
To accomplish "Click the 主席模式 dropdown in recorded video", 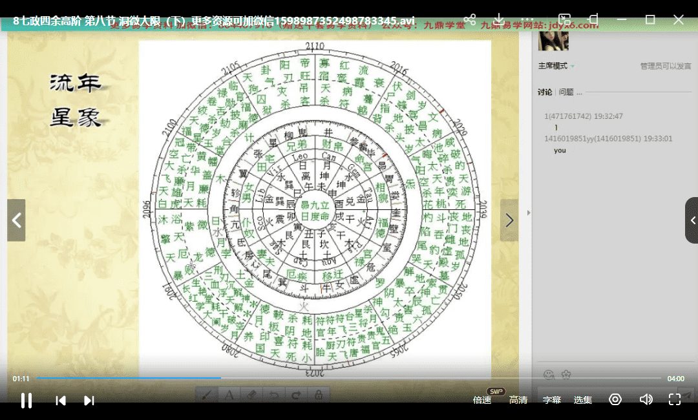I will 556,66.
